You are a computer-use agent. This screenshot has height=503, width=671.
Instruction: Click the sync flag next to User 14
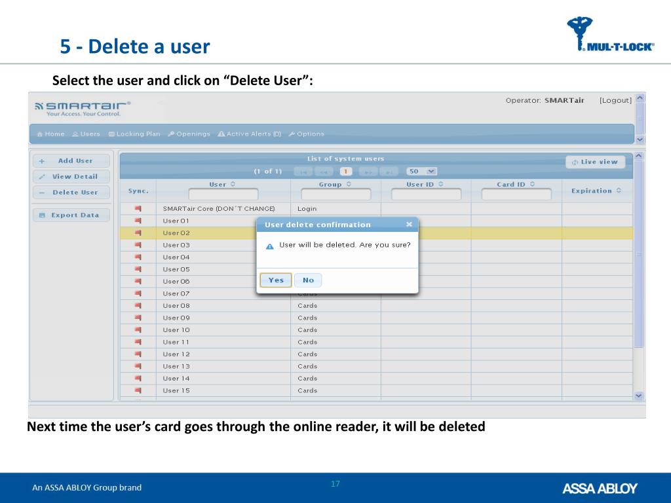[x=138, y=378]
